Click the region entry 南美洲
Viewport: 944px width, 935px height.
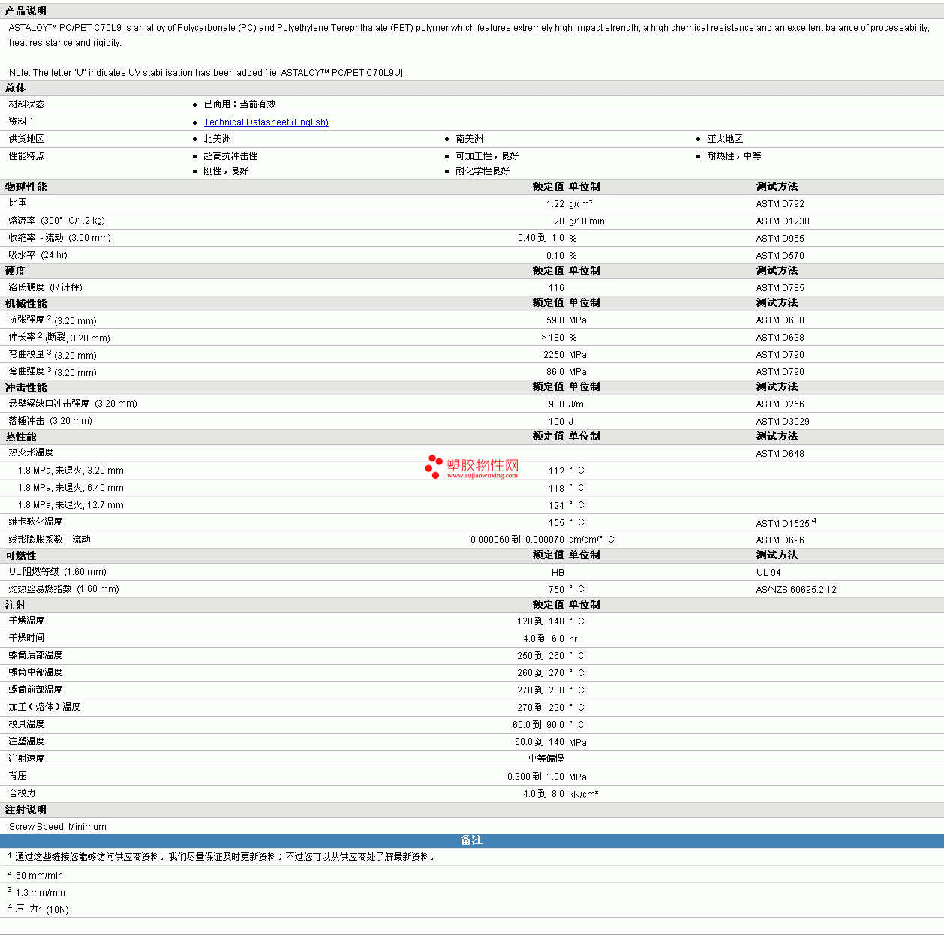469,139
